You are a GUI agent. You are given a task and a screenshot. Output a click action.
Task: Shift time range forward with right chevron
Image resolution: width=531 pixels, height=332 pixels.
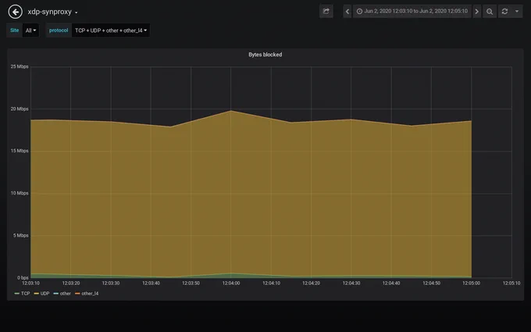point(477,11)
